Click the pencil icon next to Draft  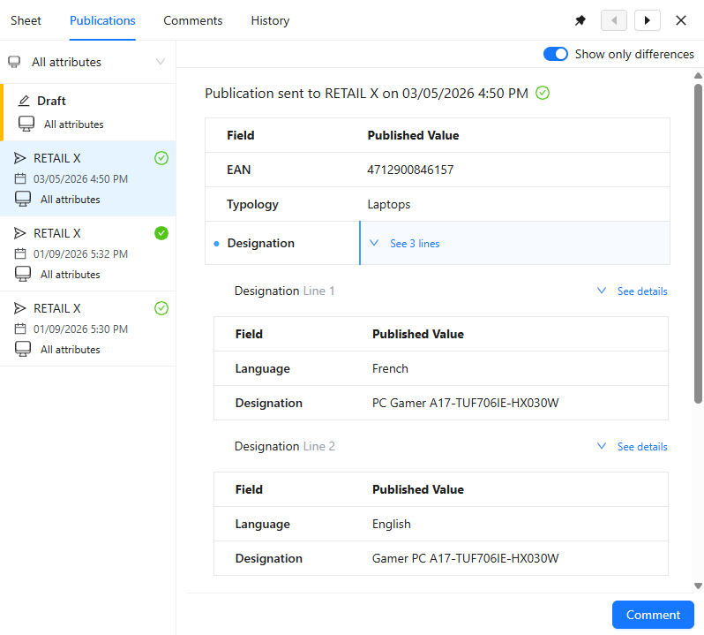point(24,101)
